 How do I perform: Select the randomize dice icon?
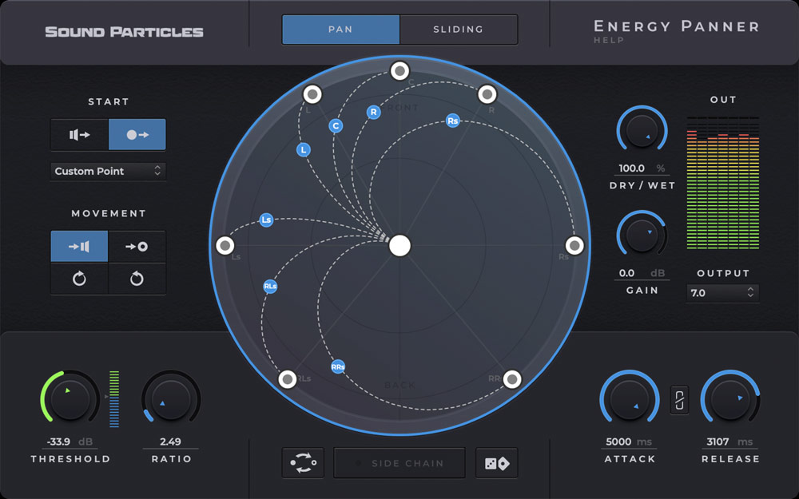coord(499,463)
